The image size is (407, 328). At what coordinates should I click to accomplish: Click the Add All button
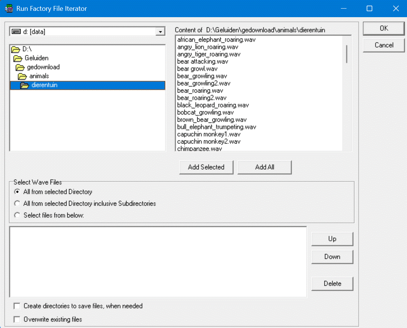coord(264,167)
